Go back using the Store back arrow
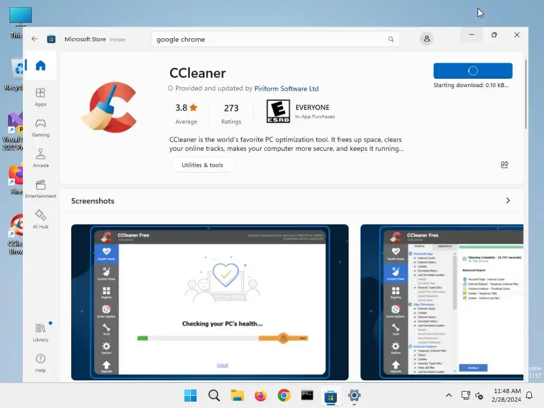This screenshot has width=544, height=408. [x=35, y=39]
